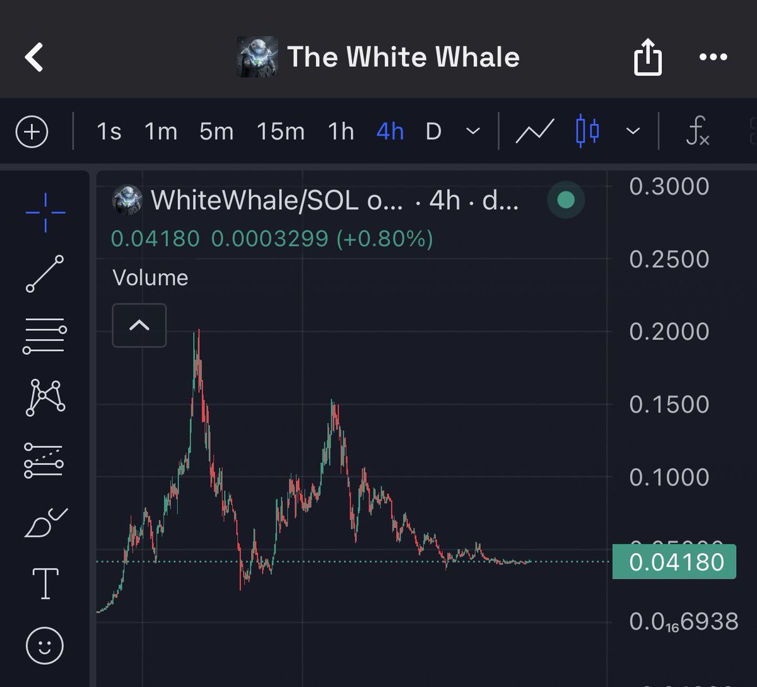Tap the Volume indicator label

click(150, 278)
